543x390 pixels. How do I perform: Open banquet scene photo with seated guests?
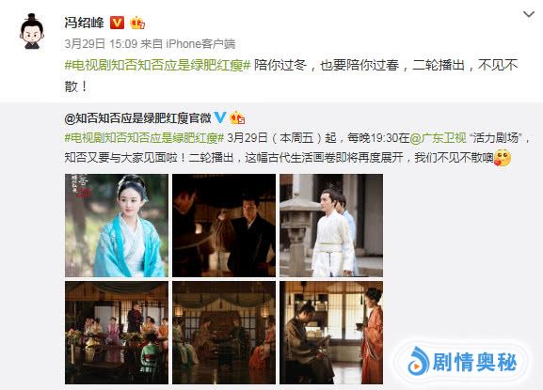coord(117,333)
